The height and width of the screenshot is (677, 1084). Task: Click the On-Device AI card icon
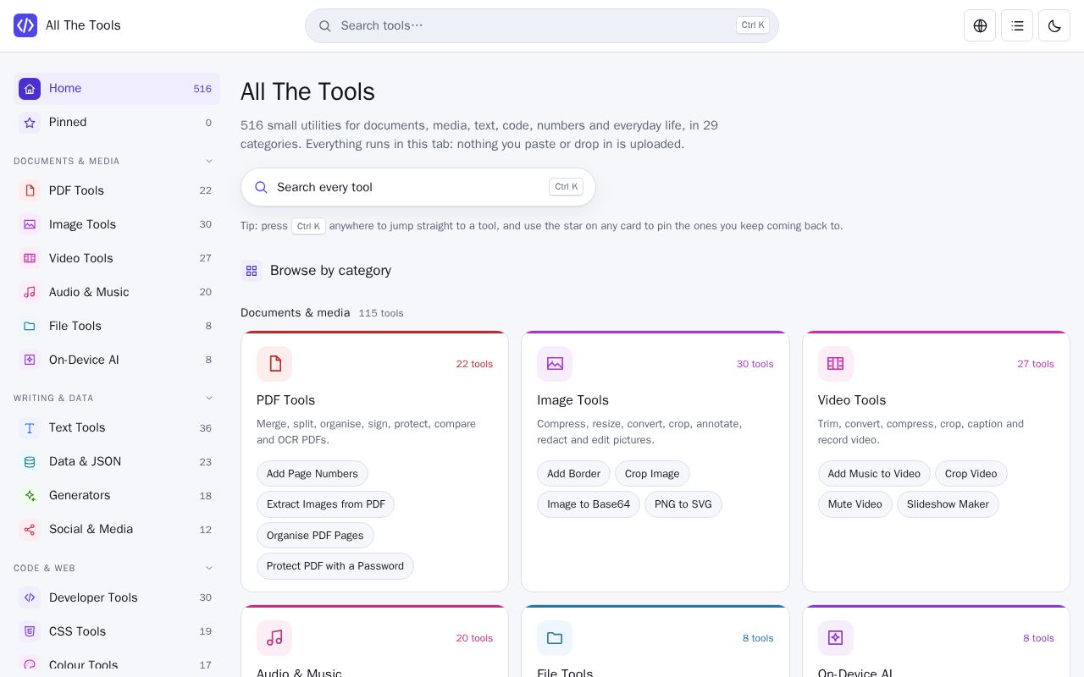(x=836, y=638)
